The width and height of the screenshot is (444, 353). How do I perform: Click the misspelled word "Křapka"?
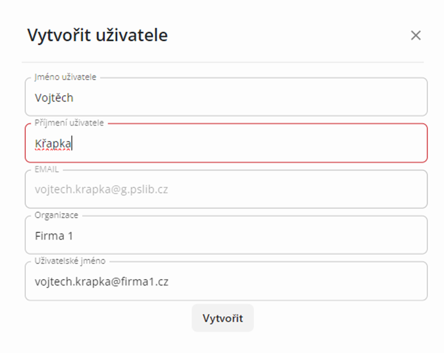pyautogui.click(x=53, y=144)
